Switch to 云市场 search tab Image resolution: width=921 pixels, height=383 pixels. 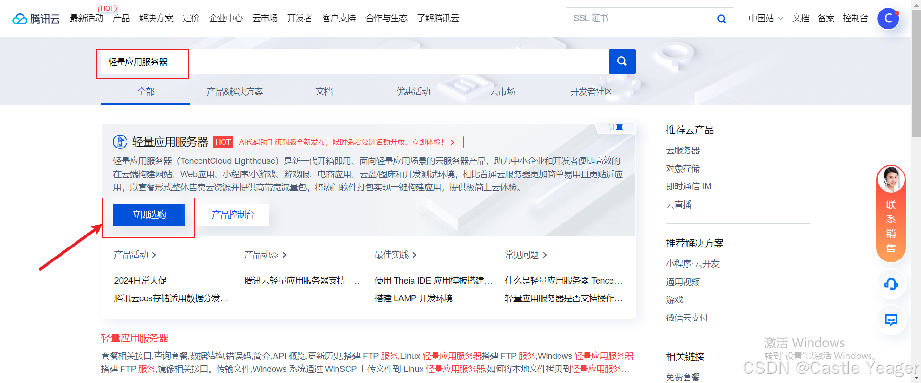point(502,91)
